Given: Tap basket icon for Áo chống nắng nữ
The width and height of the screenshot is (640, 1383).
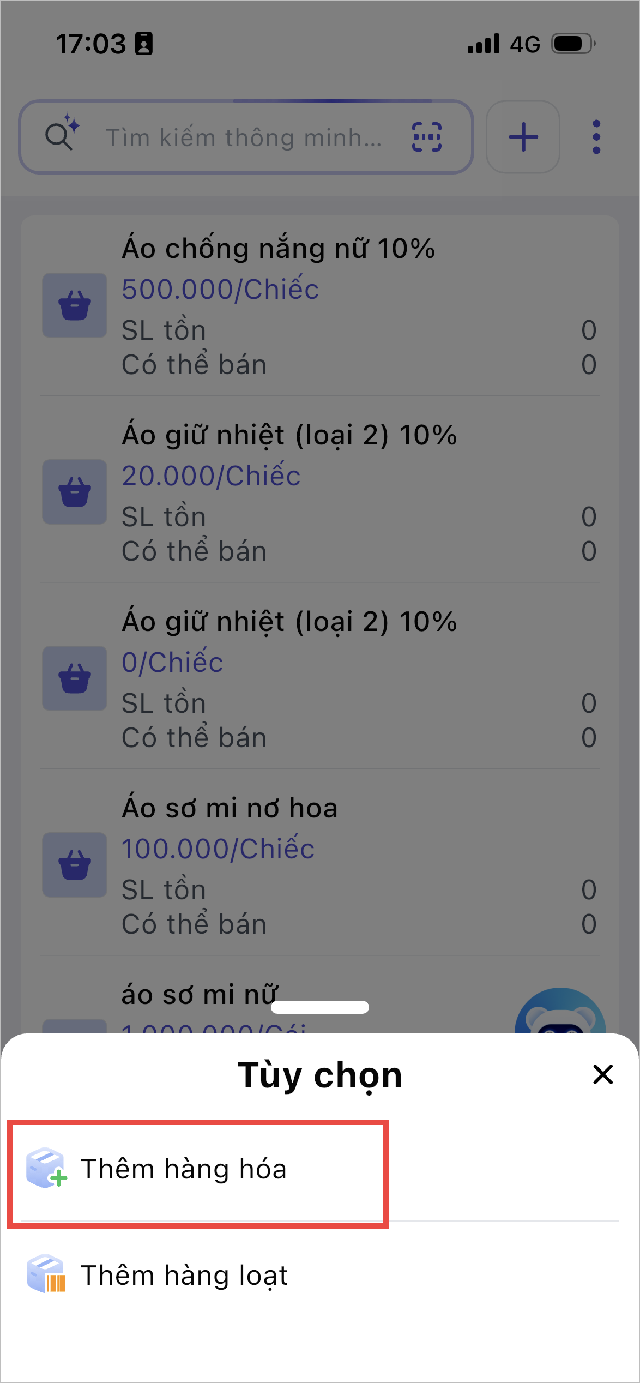Looking at the screenshot, I should 75,305.
